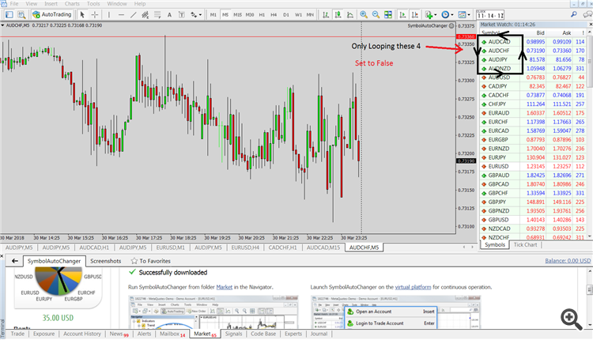Select the Fibonacci retracement tool
The width and height of the screenshot is (593, 340).
tap(157, 14)
